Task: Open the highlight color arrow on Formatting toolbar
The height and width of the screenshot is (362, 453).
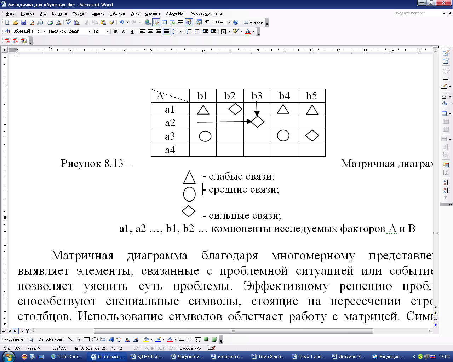Action: point(241,31)
